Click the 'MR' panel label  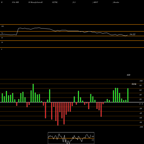point(128,75)
